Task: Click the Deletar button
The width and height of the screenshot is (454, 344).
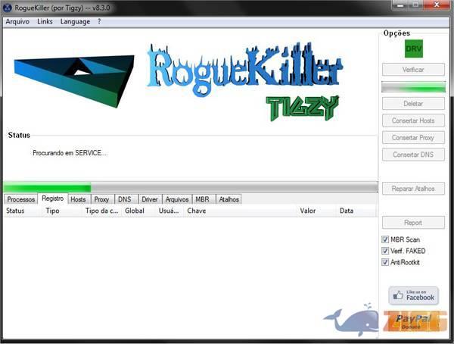Action: tap(413, 103)
